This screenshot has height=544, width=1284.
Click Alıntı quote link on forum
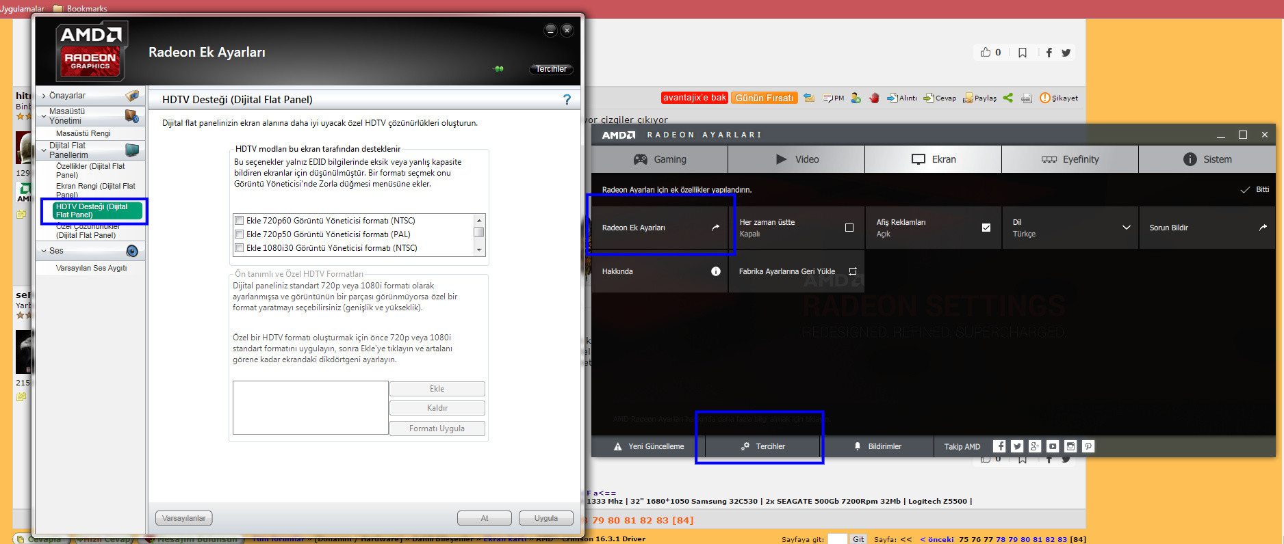[902, 98]
